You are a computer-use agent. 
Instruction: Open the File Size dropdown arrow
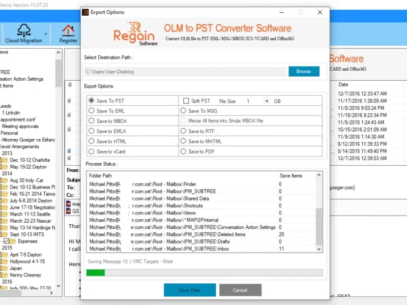[267, 101]
